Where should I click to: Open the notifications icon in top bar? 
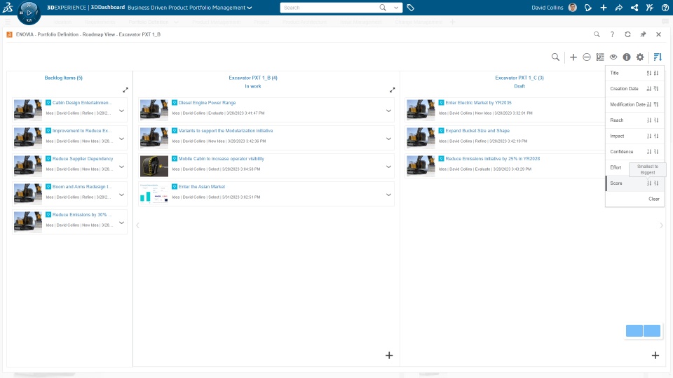[x=588, y=7]
